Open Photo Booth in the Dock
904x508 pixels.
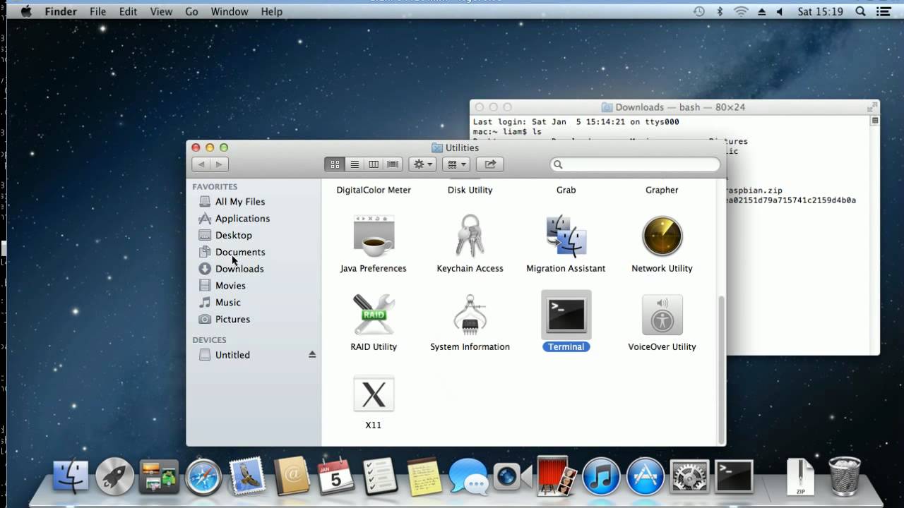[x=557, y=477]
